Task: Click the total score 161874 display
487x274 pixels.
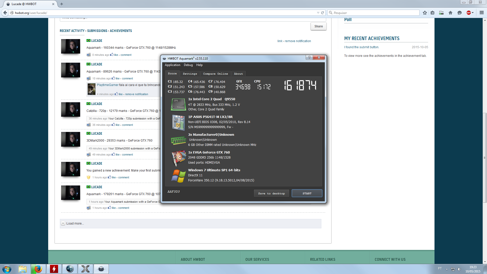Action: tap(300, 85)
